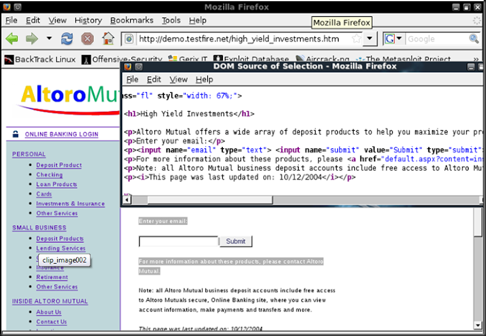The image size is (486, 336).
Task: Open The Metasploit Project bookmark
Action: point(403,58)
